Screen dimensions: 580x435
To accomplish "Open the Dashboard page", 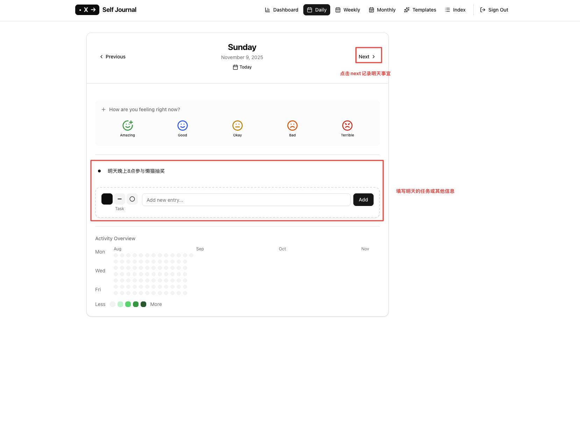I will tap(282, 10).
